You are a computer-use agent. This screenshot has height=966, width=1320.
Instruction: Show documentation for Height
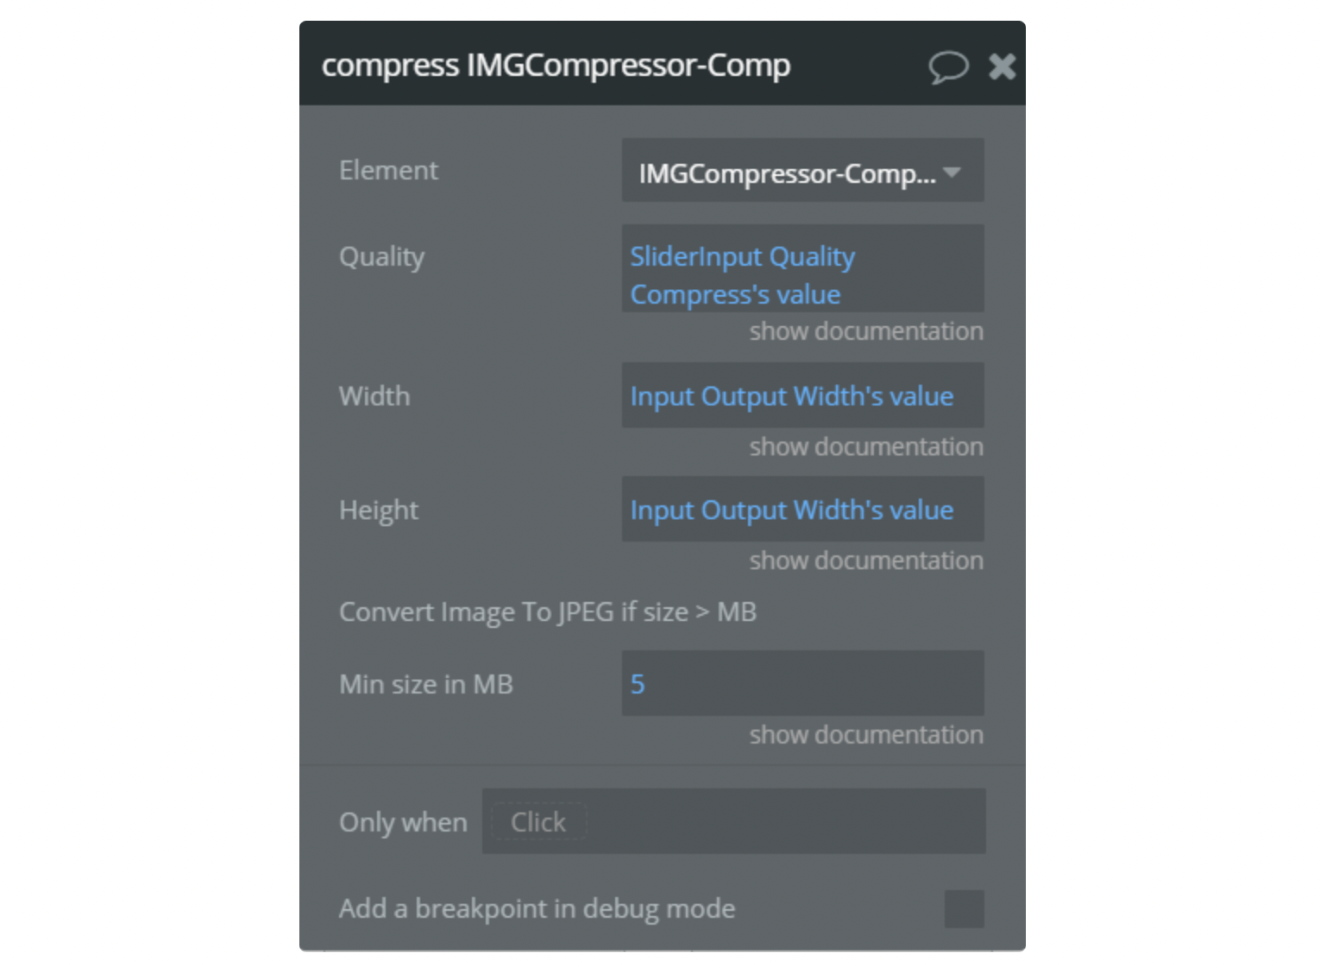coord(865,561)
